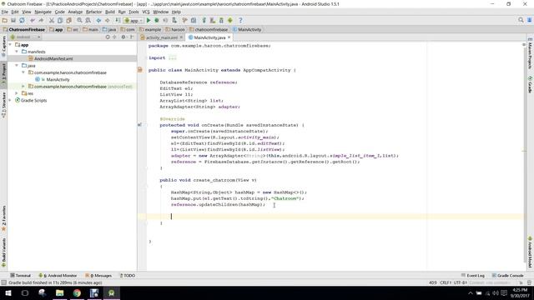Click the Help question mark icon
The height and width of the screenshot is (300, 534).
pos(240,20)
